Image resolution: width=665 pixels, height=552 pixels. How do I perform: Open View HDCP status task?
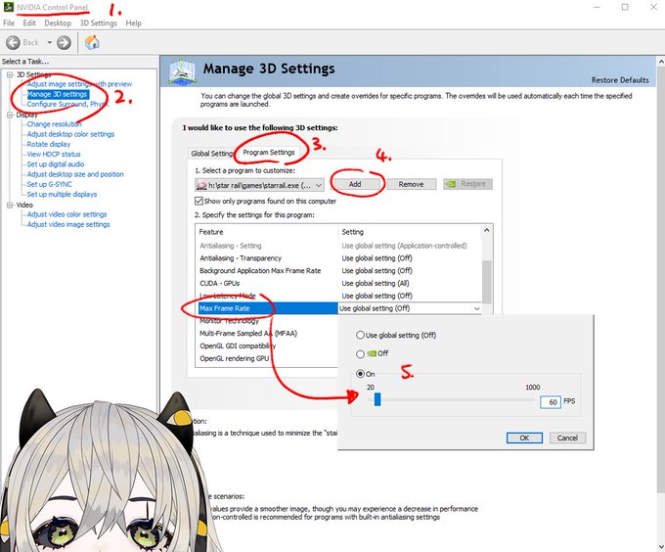(54, 155)
